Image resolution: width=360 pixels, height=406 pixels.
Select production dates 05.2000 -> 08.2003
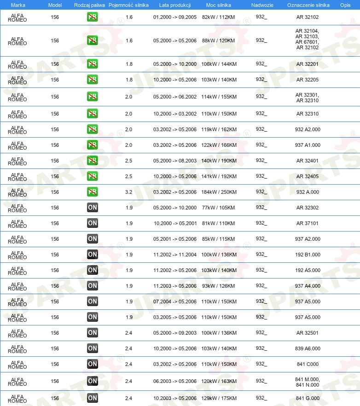click(175, 161)
